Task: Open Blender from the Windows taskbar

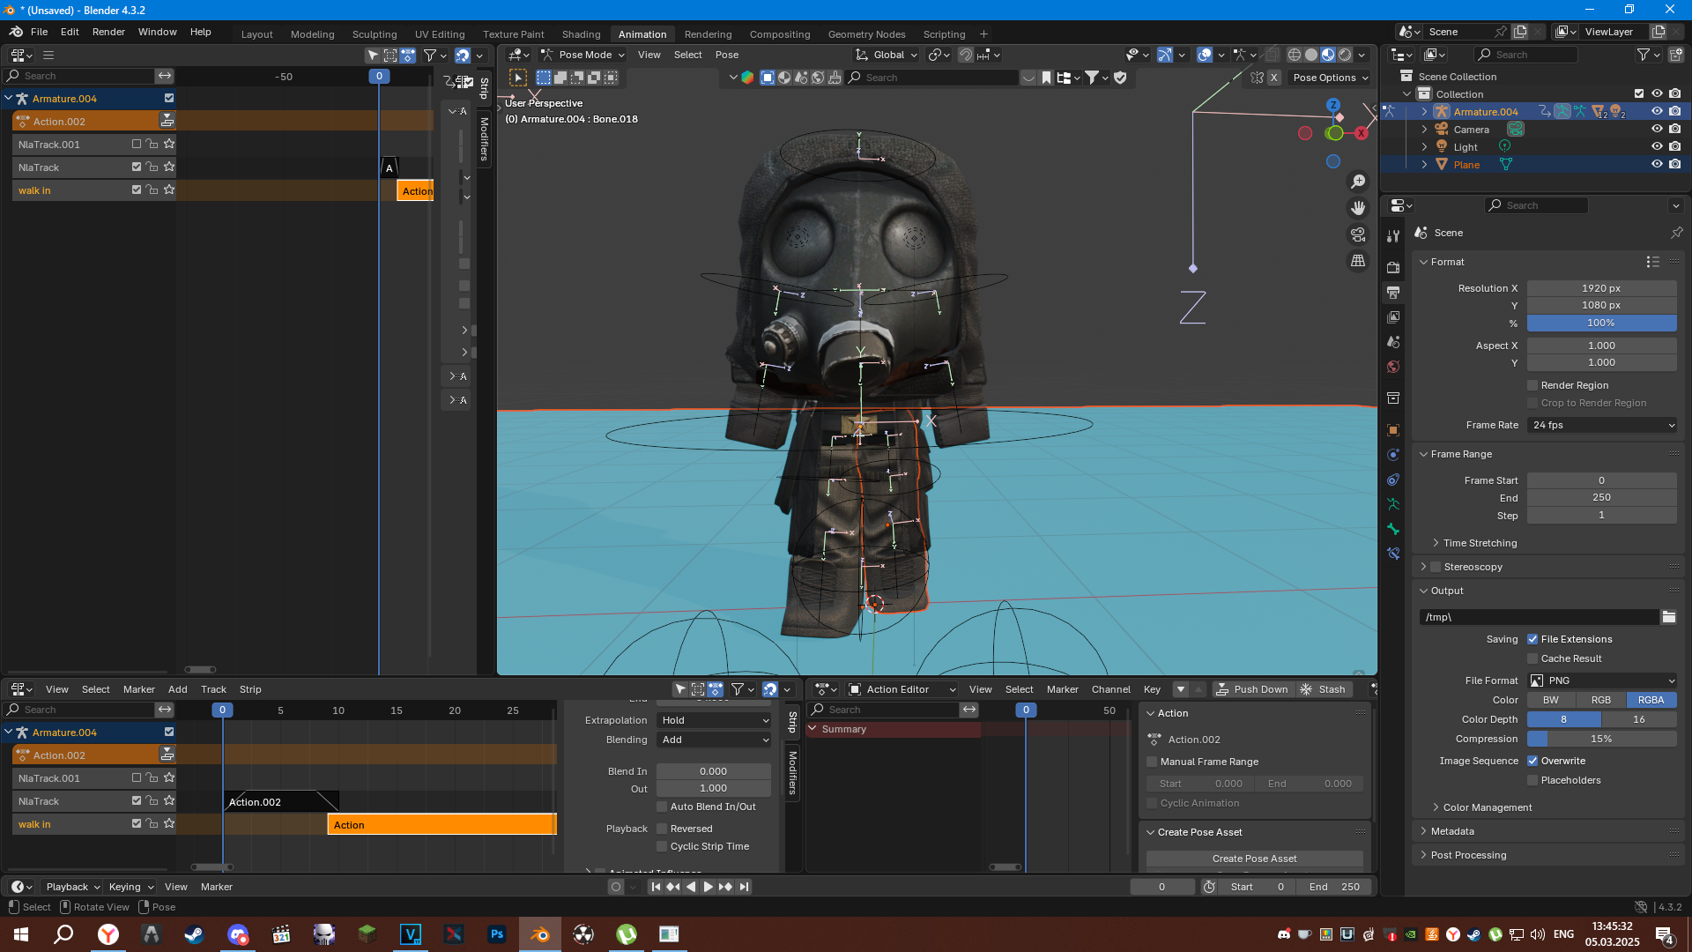Action: 540,934
